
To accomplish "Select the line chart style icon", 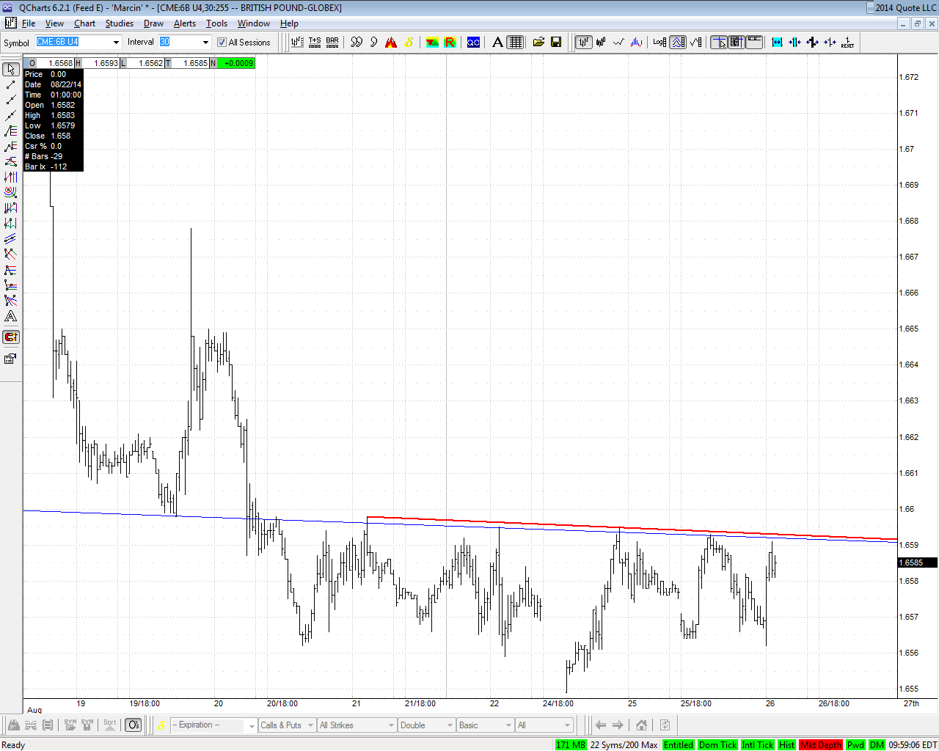I will click(618, 43).
